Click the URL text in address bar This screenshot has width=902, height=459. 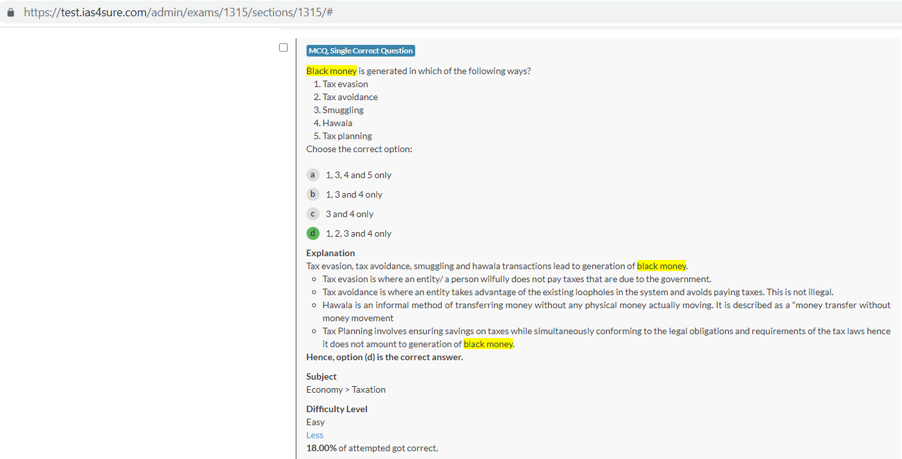pyautogui.click(x=179, y=12)
